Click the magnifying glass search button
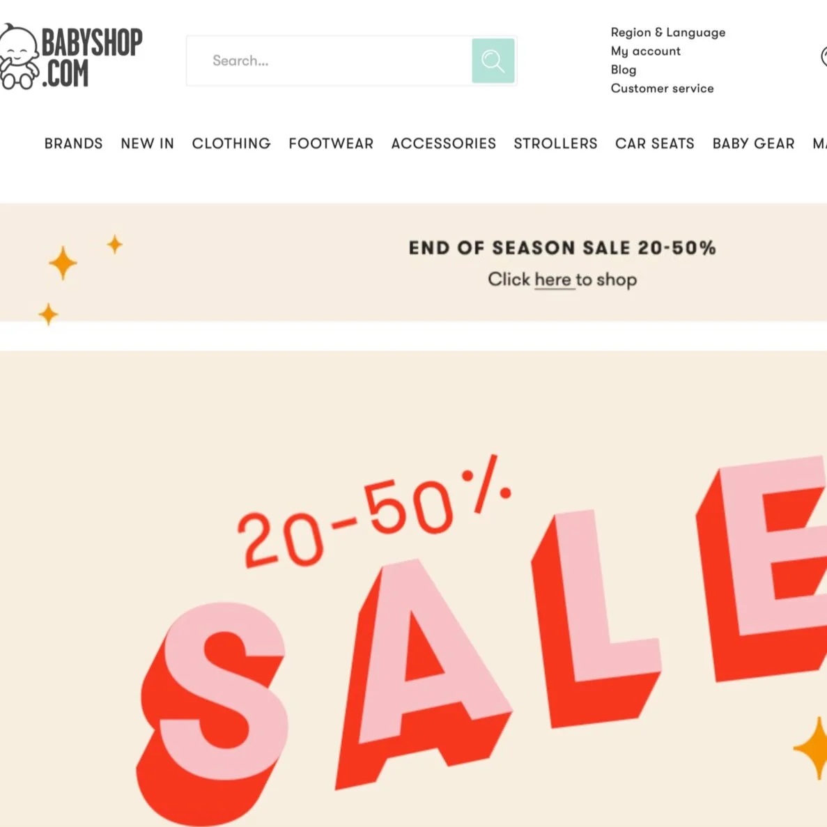 click(x=493, y=61)
